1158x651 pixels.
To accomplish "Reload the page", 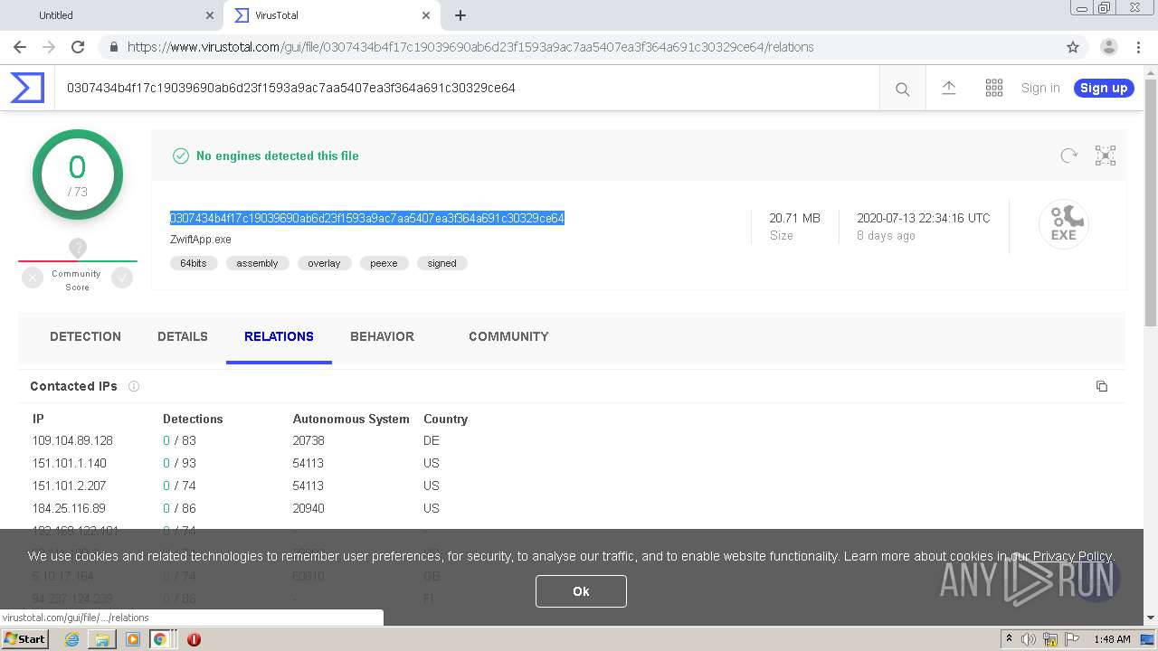I will 78,47.
